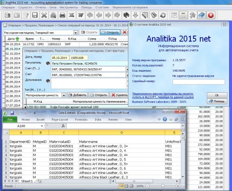Open the Материальная ценность type dropdown
The width and height of the screenshot is (232, 191).
[64, 95]
